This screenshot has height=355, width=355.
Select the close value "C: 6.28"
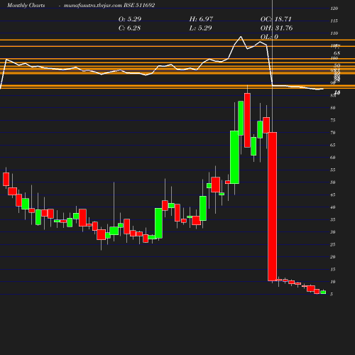tap(129, 28)
